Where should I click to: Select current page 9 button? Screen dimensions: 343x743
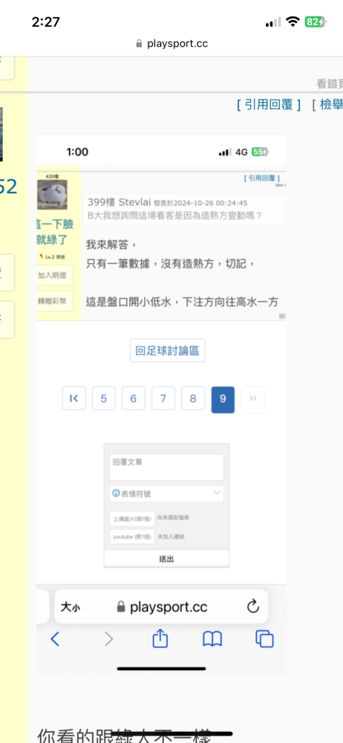pos(223,400)
